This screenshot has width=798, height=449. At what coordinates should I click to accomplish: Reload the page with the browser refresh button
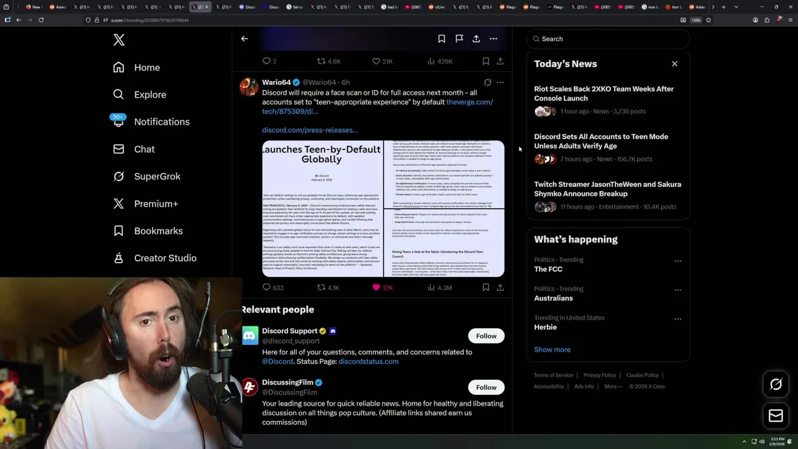click(41, 20)
